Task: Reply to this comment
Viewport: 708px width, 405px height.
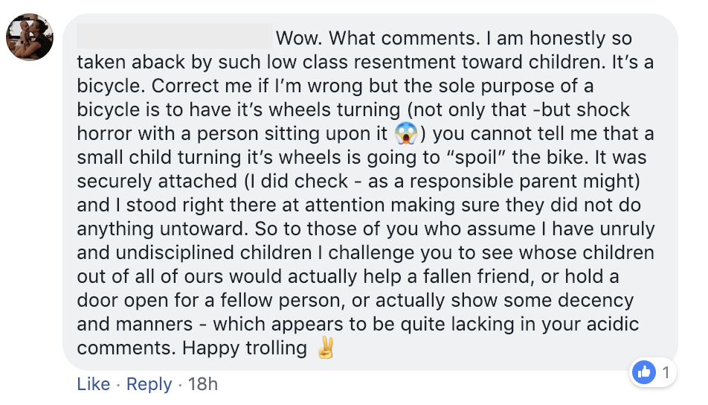Action: [x=149, y=383]
